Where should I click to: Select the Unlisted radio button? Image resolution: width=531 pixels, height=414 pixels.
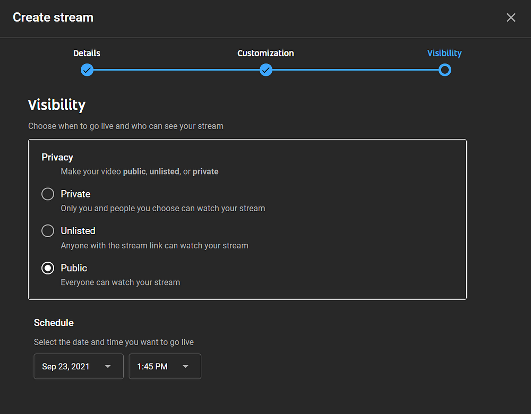pyautogui.click(x=48, y=231)
